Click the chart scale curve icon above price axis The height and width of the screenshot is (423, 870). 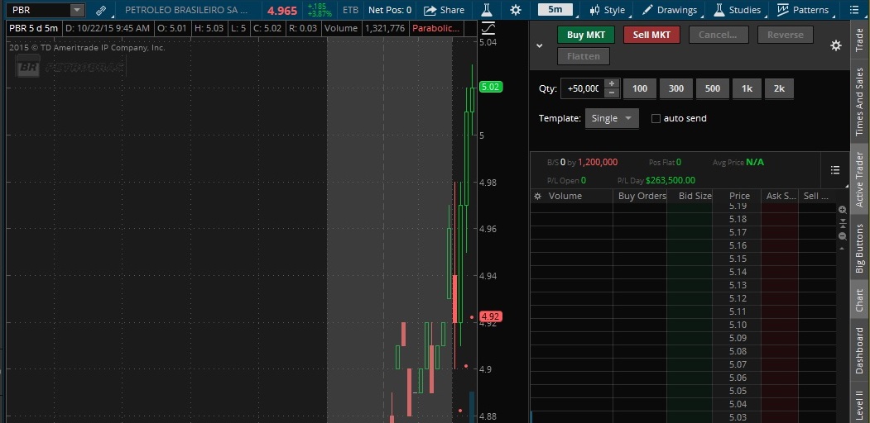click(489, 27)
